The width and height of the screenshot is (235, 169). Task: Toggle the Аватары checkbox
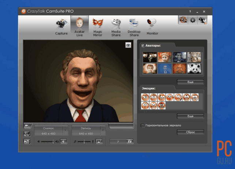[143, 46]
